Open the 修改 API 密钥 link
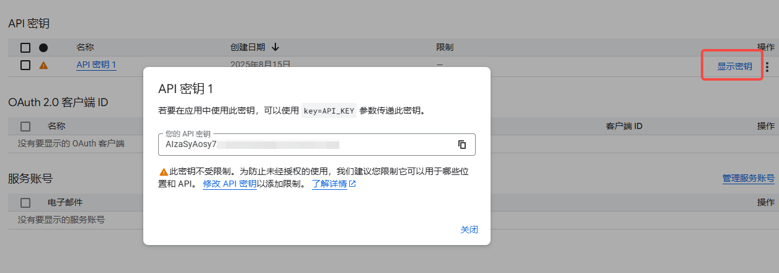The image size is (779, 273). point(229,184)
